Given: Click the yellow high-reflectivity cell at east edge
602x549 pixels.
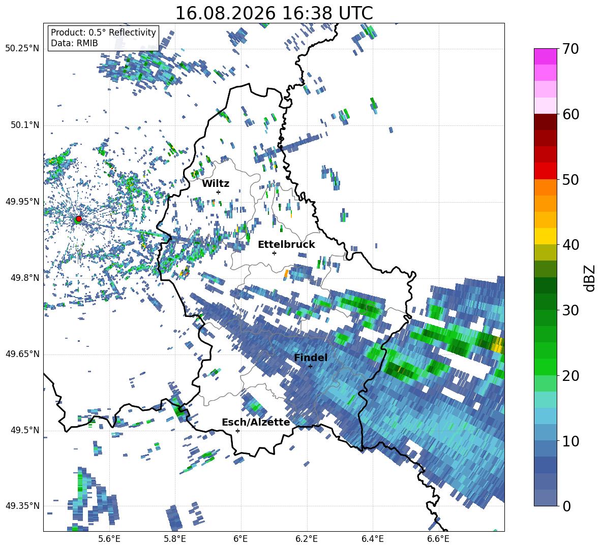Looking at the screenshot, I should click(x=497, y=345).
